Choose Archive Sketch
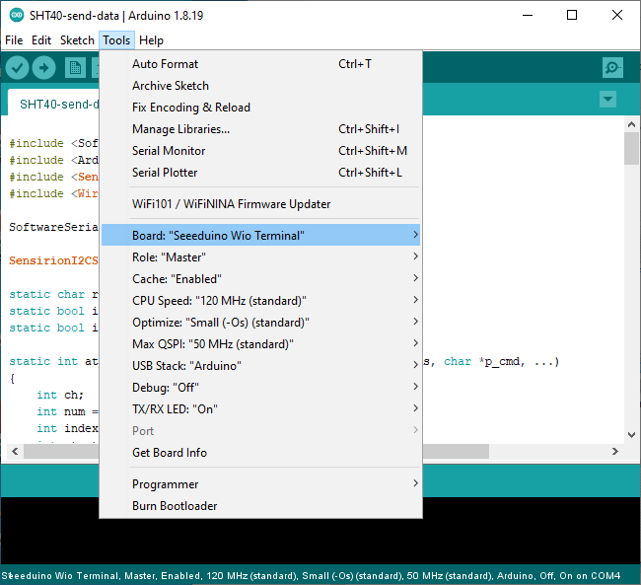 [x=260, y=86]
